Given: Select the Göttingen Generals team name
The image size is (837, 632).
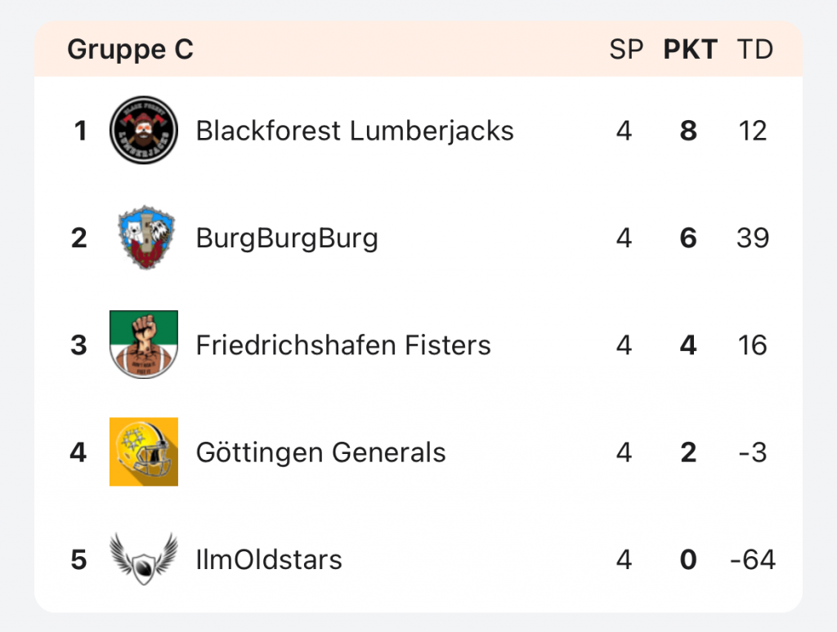Looking at the screenshot, I should [x=321, y=452].
